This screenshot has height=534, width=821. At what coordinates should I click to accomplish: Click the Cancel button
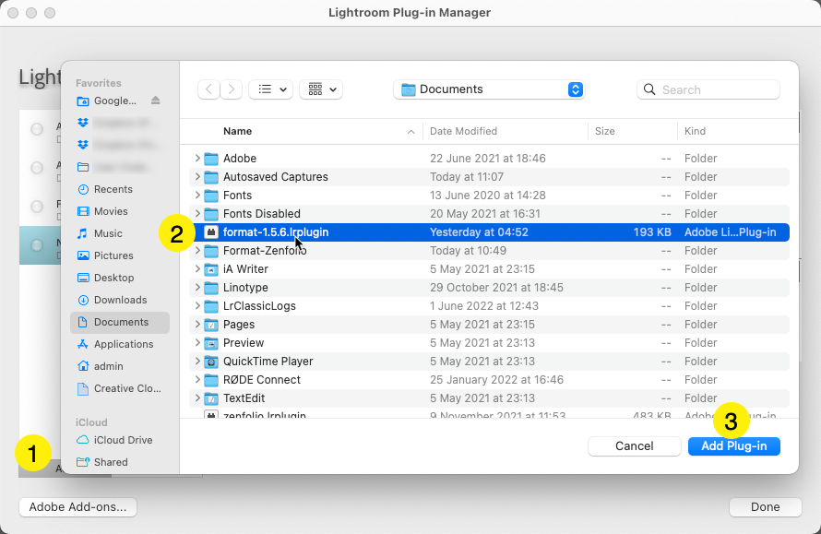(634, 446)
